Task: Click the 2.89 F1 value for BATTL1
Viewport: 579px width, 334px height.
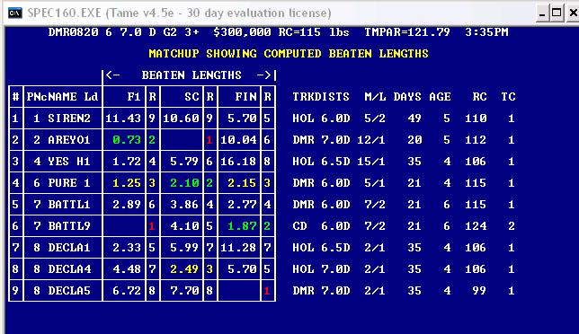Action: click(127, 205)
